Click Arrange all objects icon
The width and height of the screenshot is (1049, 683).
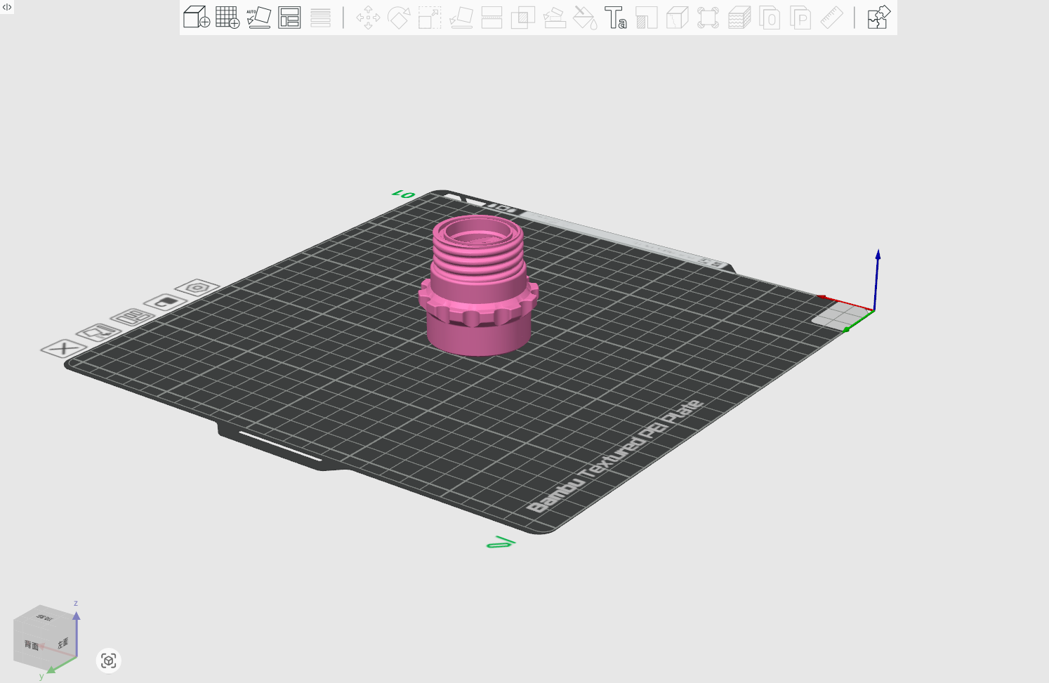pyautogui.click(x=289, y=17)
